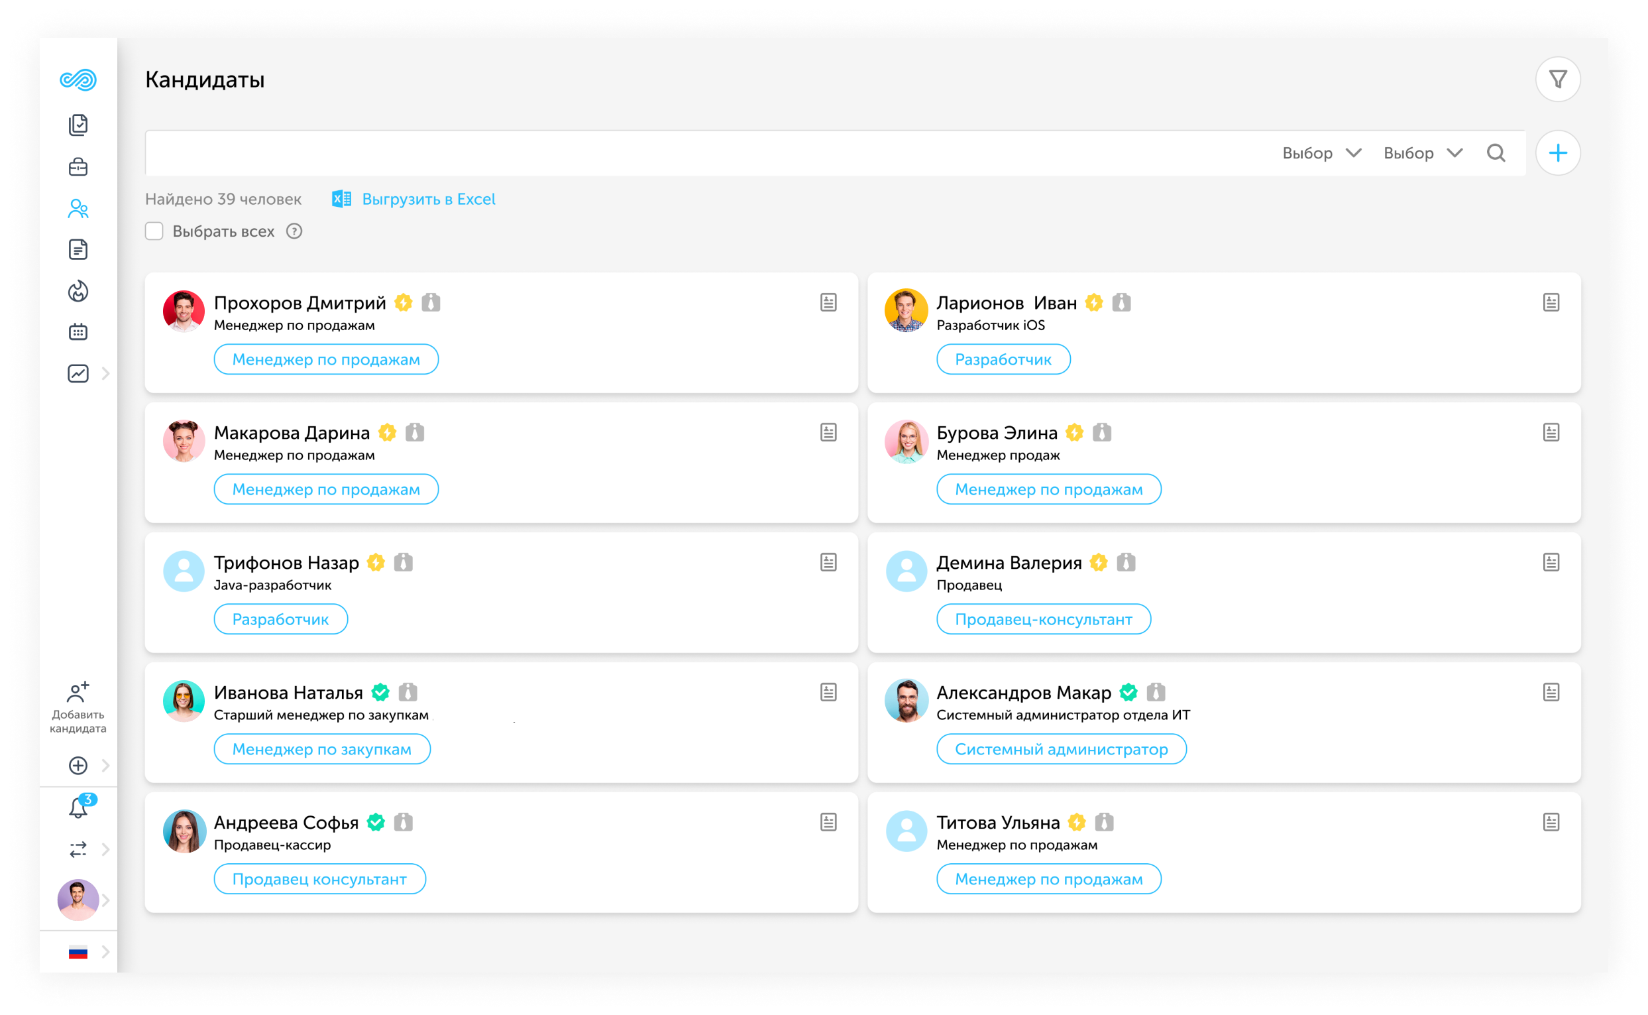The height and width of the screenshot is (1015, 1648).
Task: Open resume icon on Прохоров Дмитрий card
Action: tap(828, 303)
